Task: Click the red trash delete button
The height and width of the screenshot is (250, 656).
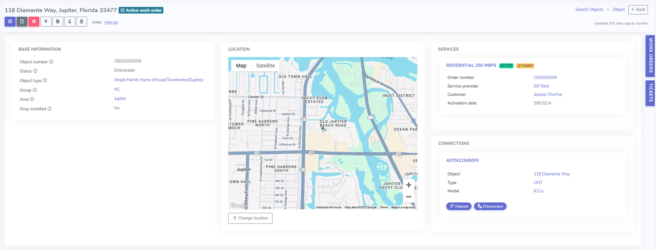Action: (34, 22)
